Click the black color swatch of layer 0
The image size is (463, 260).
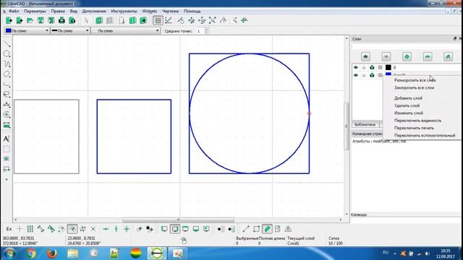pos(388,67)
